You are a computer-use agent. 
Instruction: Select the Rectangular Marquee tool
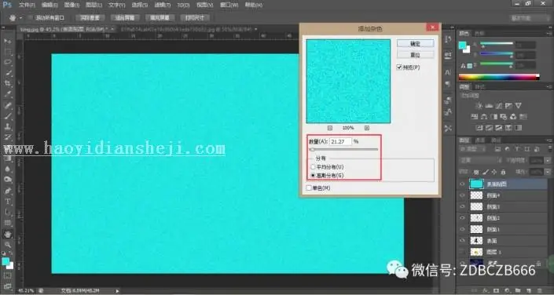tap(7, 52)
